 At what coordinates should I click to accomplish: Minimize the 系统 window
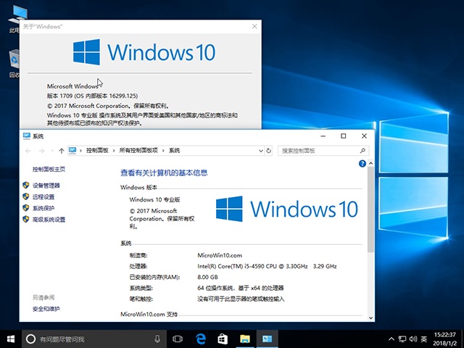[x=323, y=136]
